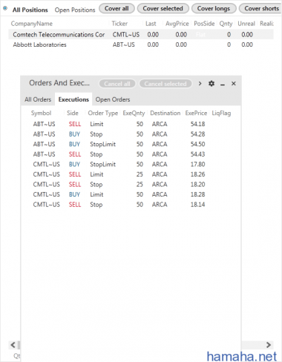This screenshot has height=362, width=282.
Task: Select CMTL~US SELL Stop execution at 18.14
Action: [x=131, y=205]
